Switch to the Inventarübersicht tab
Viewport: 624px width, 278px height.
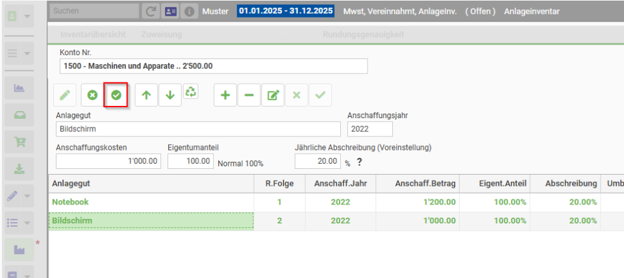click(x=93, y=34)
